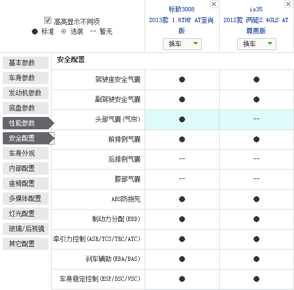Jump to the 内部配置 section
The height and width of the screenshot is (290, 294).
pos(25,168)
